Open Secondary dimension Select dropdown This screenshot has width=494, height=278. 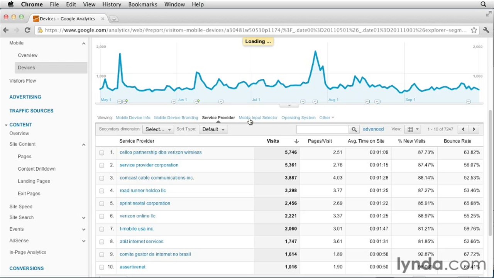(x=158, y=129)
